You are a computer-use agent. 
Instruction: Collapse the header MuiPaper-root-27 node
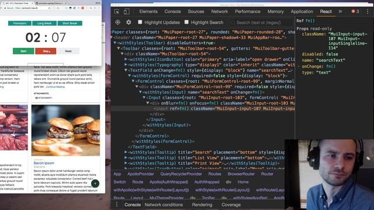(x=112, y=37)
